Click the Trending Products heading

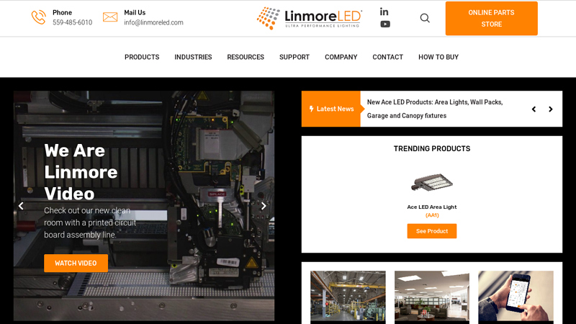(x=432, y=149)
